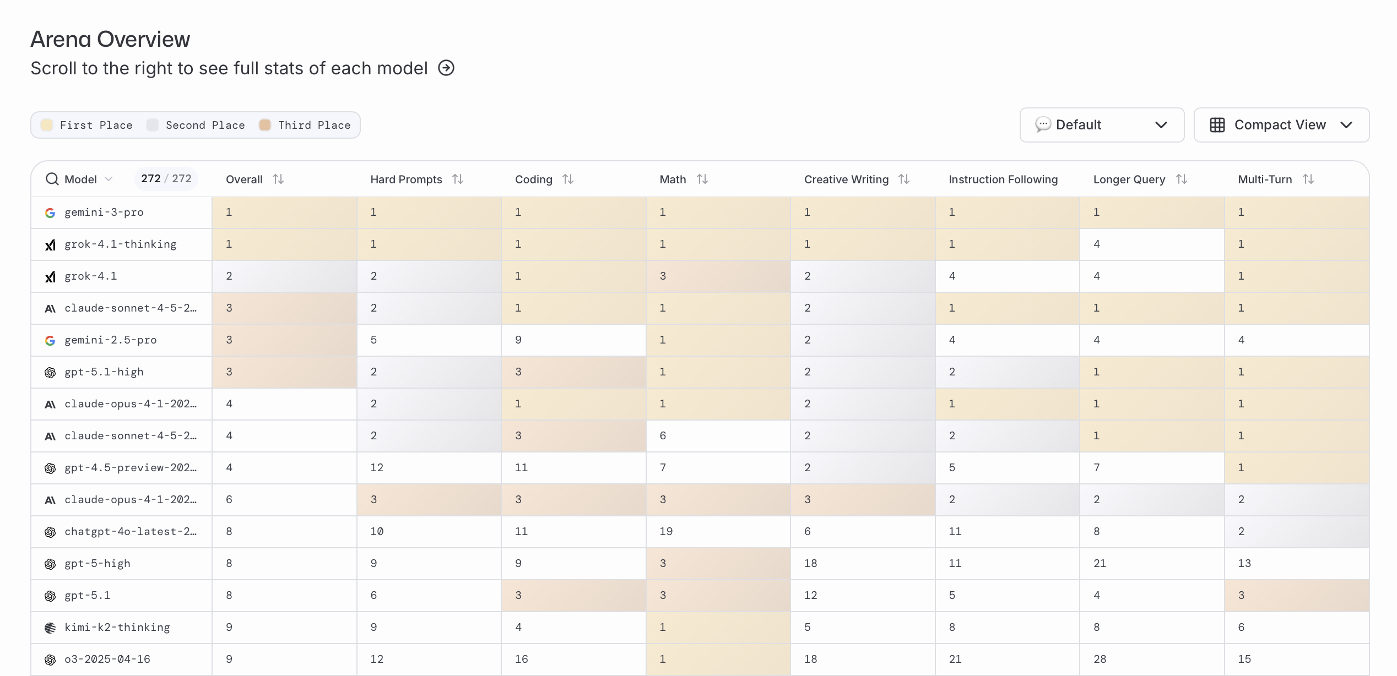Viewport: 1397px width, 676px height.
Task: Click the OpenAI logo beside o3-2025-04-16
Action: coord(50,659)
